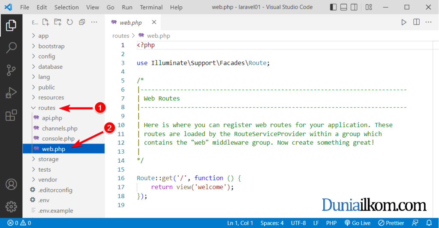
Task: Run the PHP file with play icon
Action: point(404,22)
